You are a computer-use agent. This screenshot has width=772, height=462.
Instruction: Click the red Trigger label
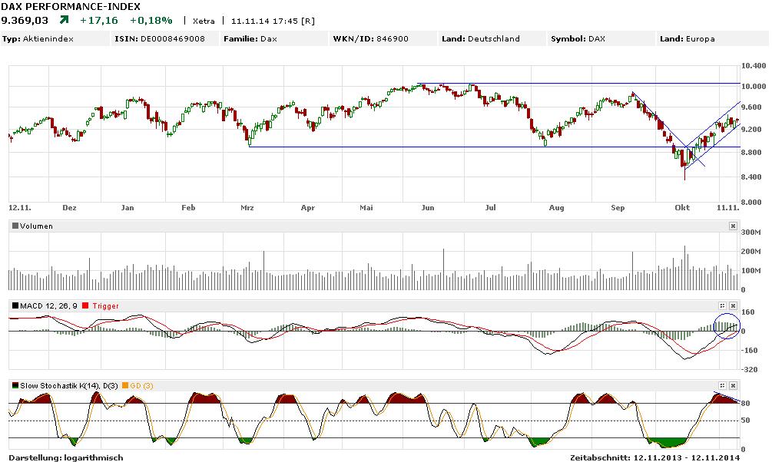pos(105,306)
